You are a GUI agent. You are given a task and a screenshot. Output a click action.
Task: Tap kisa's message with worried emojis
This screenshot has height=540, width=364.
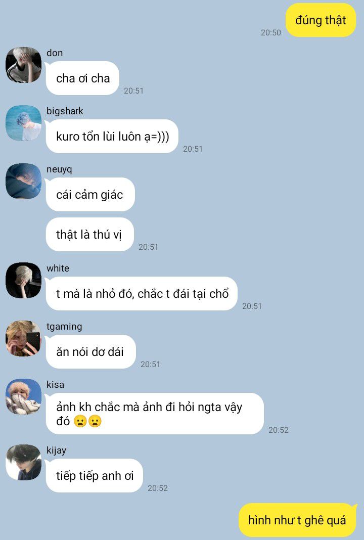click(155, 414)
